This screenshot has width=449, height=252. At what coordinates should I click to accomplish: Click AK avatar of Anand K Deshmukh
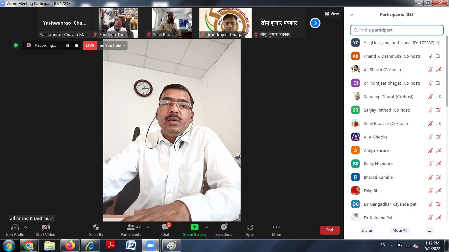[x=355, y=56]
